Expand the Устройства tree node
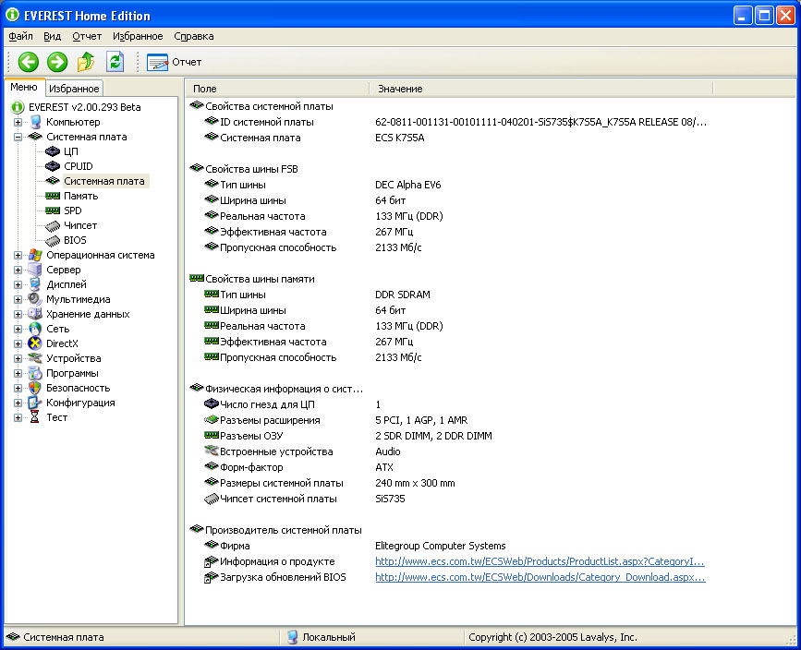The width and height of the screenshot is (801, 650). click(x=18, y=358)
